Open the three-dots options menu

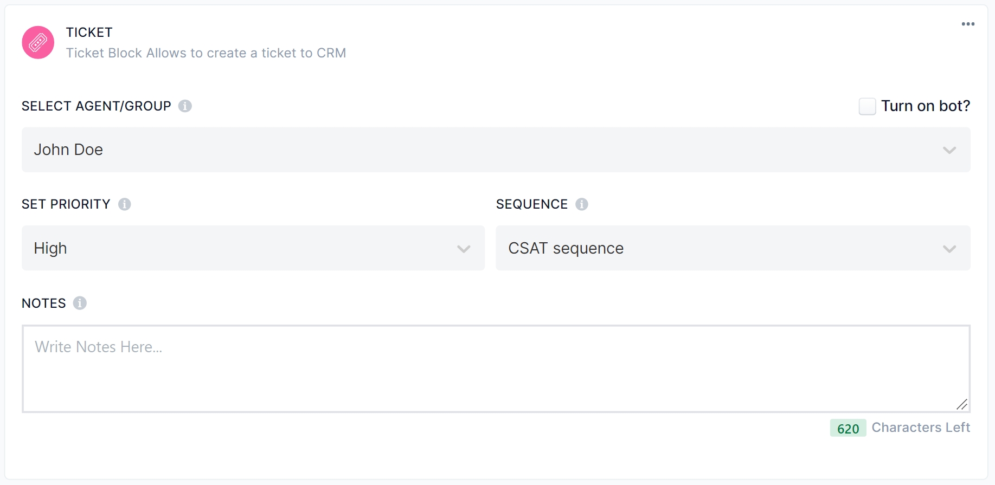pyautogui.click(x=968, y=24)
